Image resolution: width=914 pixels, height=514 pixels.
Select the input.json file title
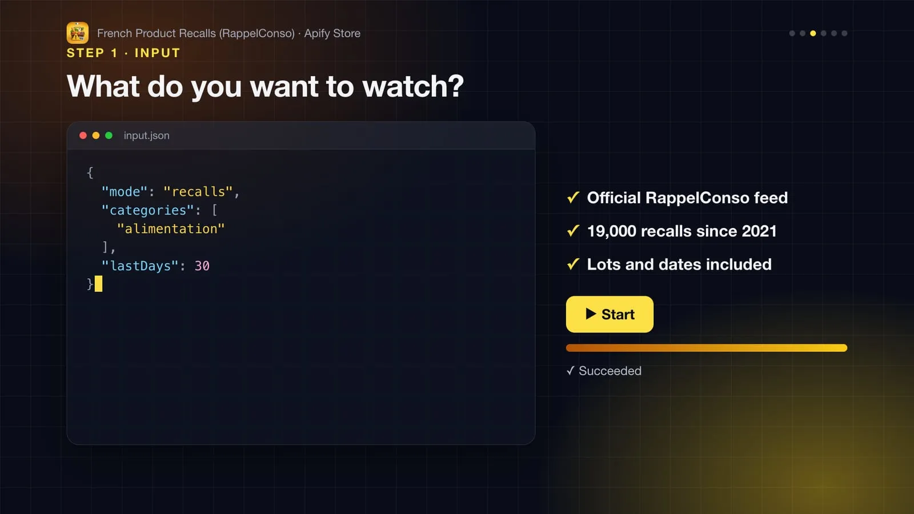(x=147, y=135)
